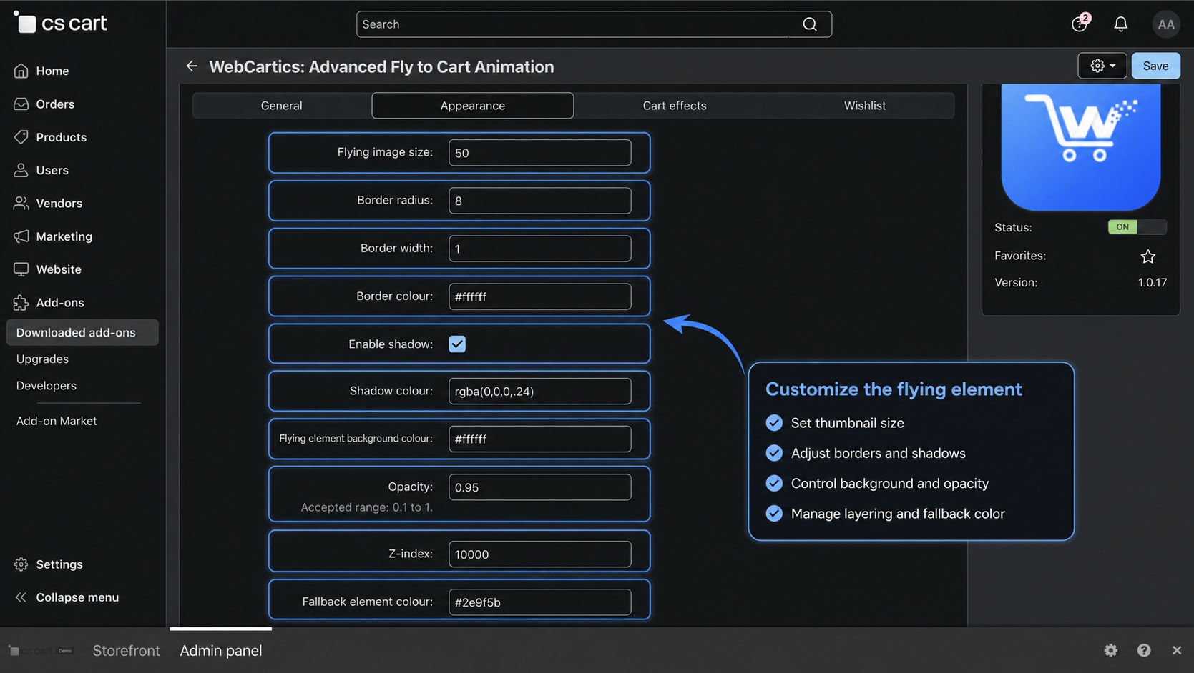Click the Home house icon

pyautogui.click(x=21, y=71)
